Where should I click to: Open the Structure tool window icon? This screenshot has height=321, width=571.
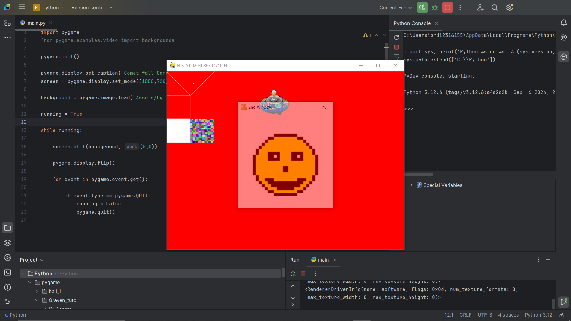(x=7, y=23)
